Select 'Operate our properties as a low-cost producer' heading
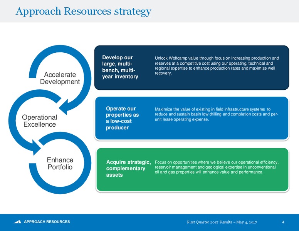The image size is (299, 231). pyautogui.click(x=122, y=118)
